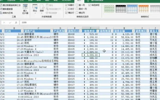
Task: Apply the blue table style
Action: [x=132, y=9]
